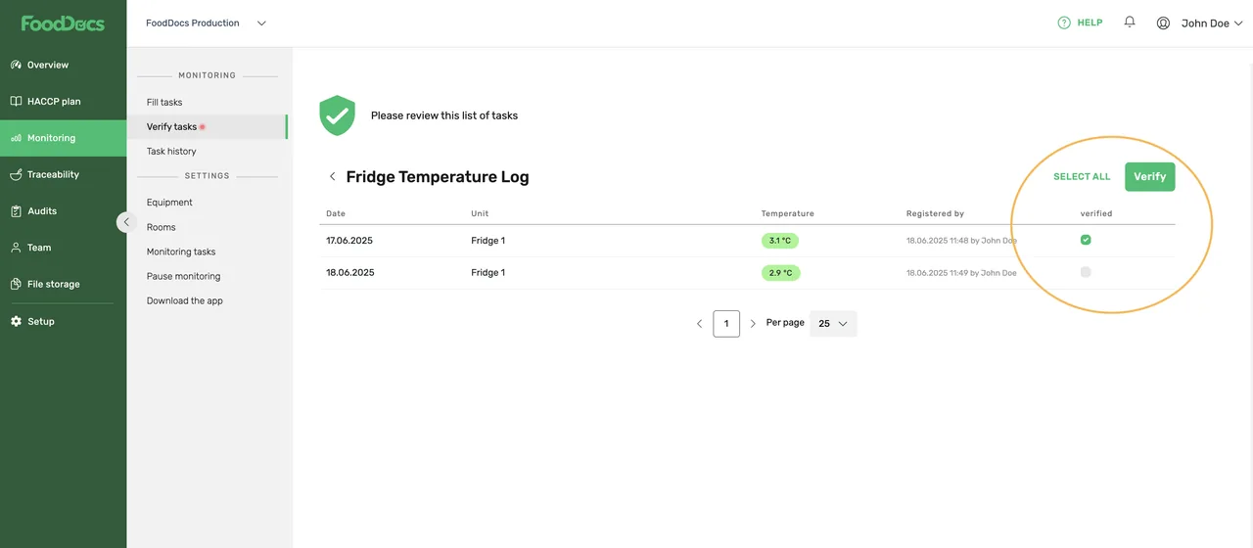Open Equipment settings

pos(169,203)
